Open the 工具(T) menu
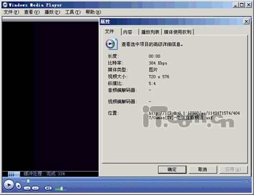 (x=73, y=12)
